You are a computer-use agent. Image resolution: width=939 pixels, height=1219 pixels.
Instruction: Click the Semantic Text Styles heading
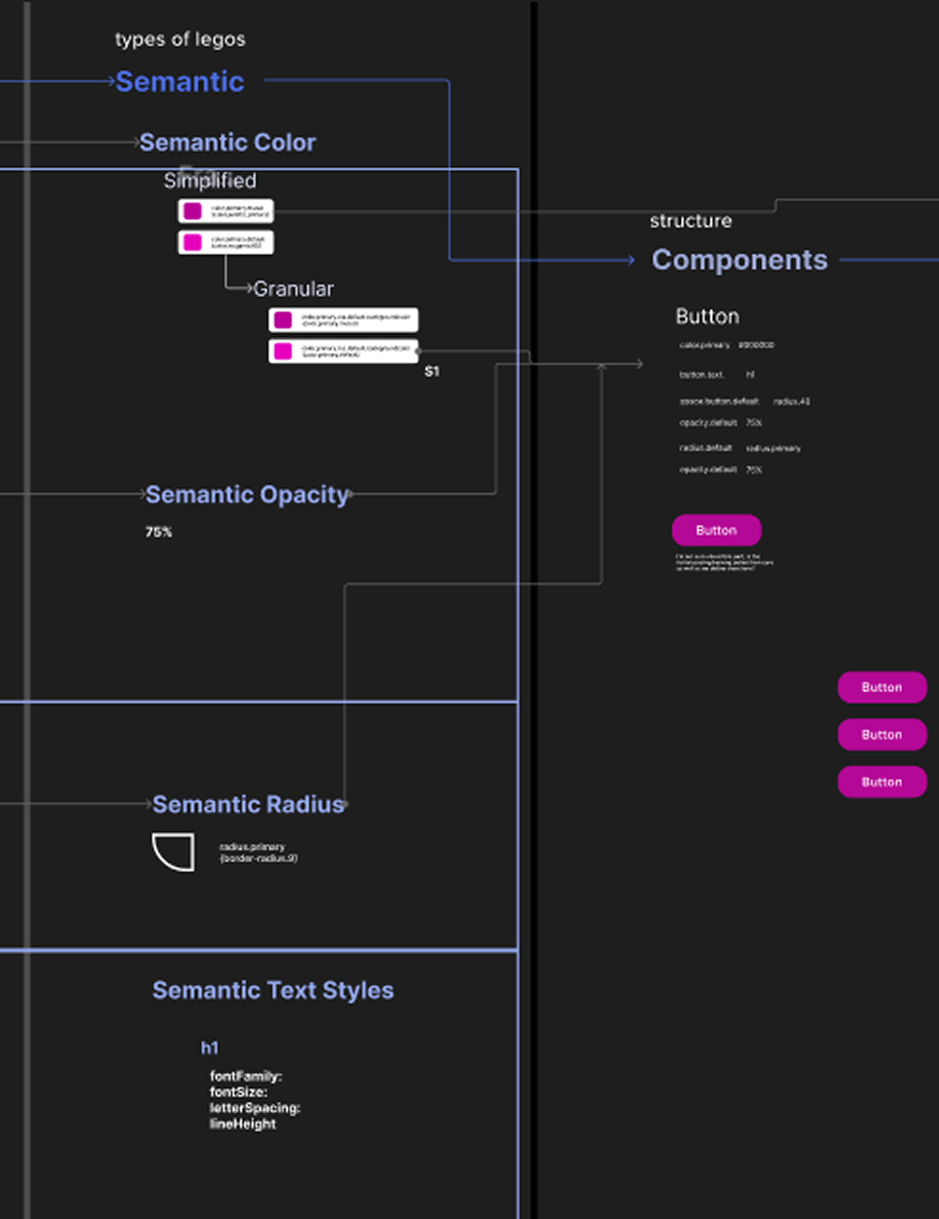pos(273,991)
